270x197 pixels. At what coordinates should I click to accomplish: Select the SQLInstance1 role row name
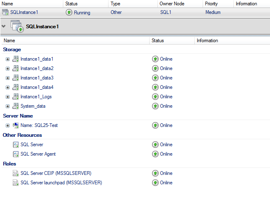[24, 12]
